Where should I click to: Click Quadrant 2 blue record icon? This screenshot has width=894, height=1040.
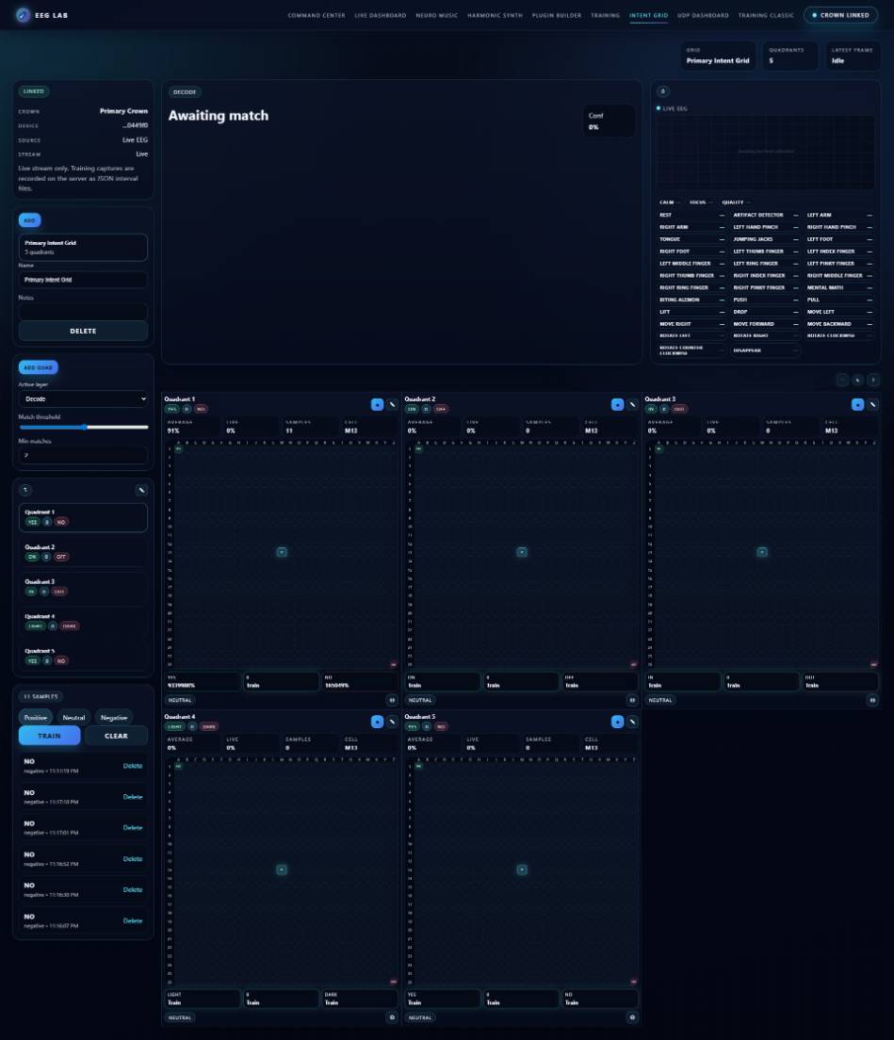click(617, 404)
